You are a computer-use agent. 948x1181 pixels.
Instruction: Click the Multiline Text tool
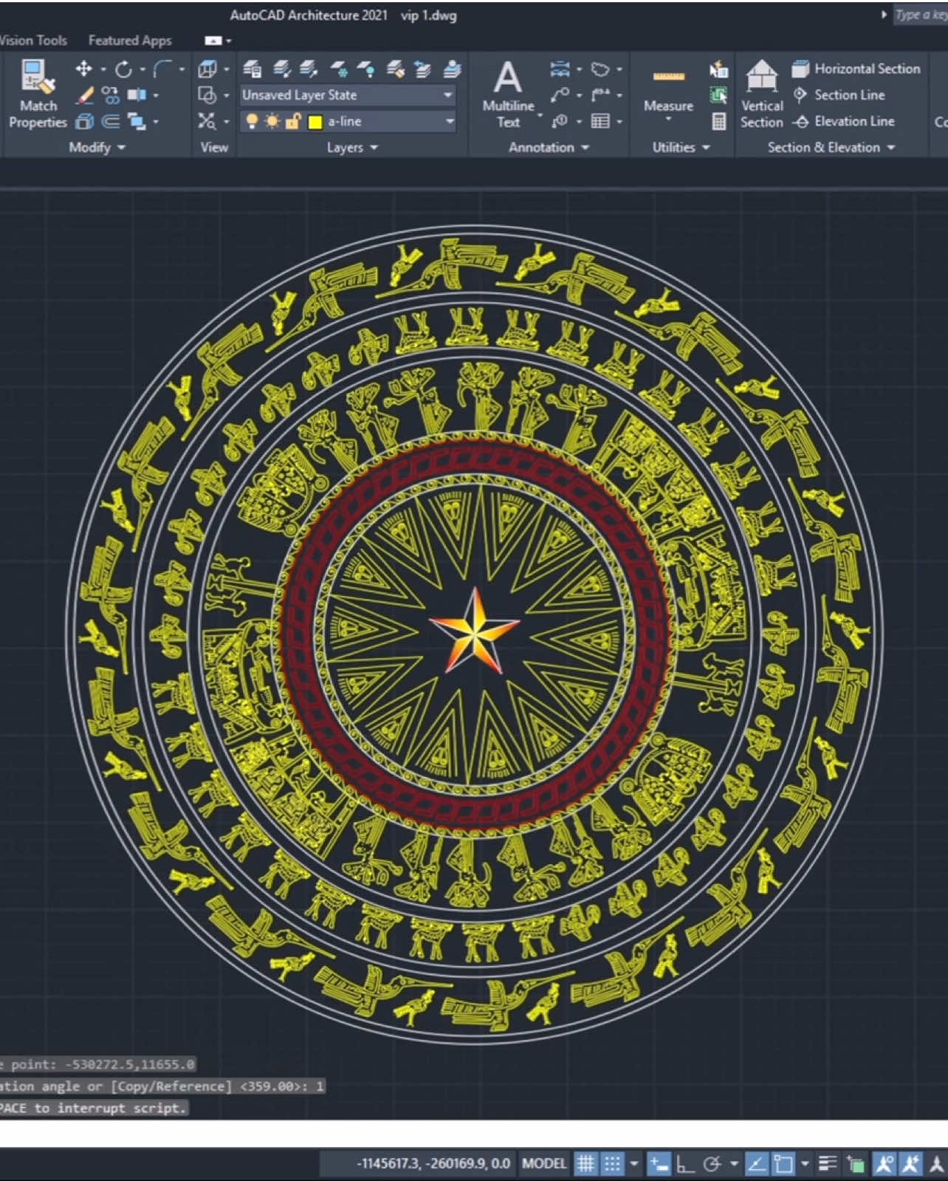508,94
